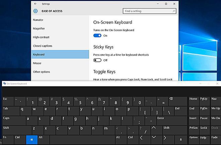
Task: Click the Find a setting search box
Action: (149, 11)
